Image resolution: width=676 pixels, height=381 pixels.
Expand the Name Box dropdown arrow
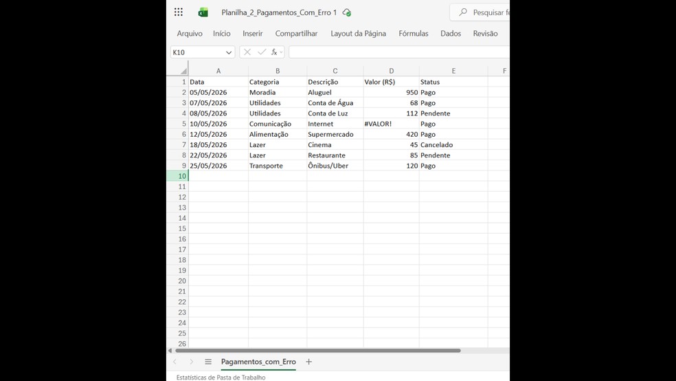tap(229, 52)
